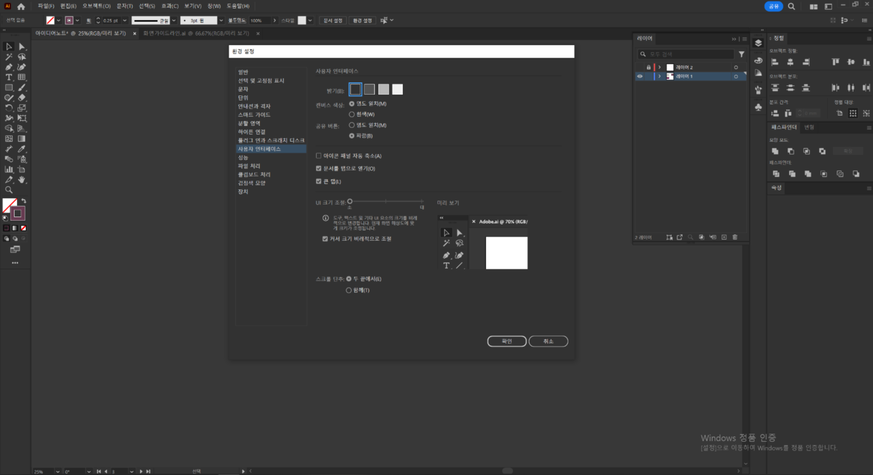Viewport: 873px width, 475px height.
Task: Expand 레이어 2 in the Layers panel
Action: click(x=660, y=67)
